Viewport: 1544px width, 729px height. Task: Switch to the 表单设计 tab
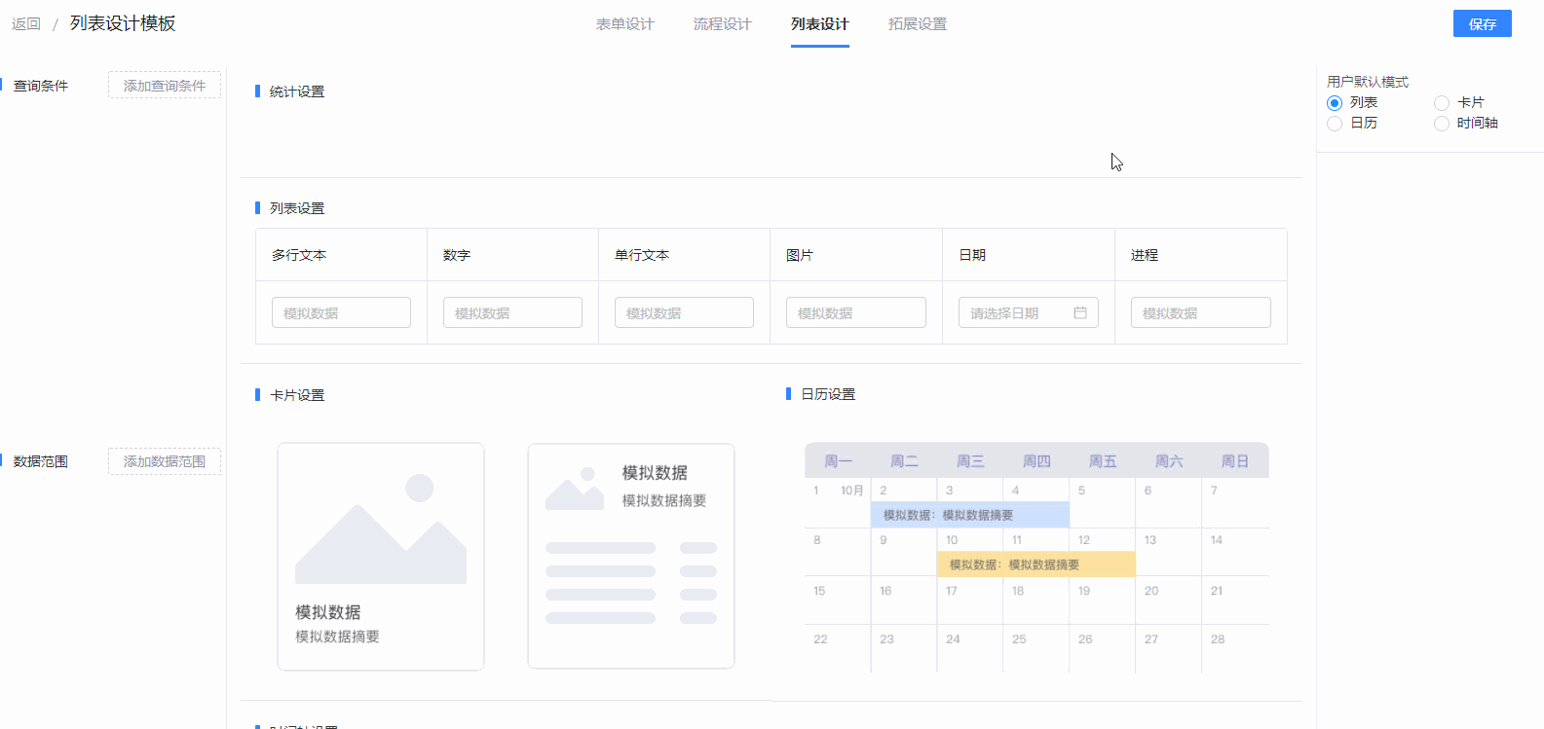[x=624, y=24]
